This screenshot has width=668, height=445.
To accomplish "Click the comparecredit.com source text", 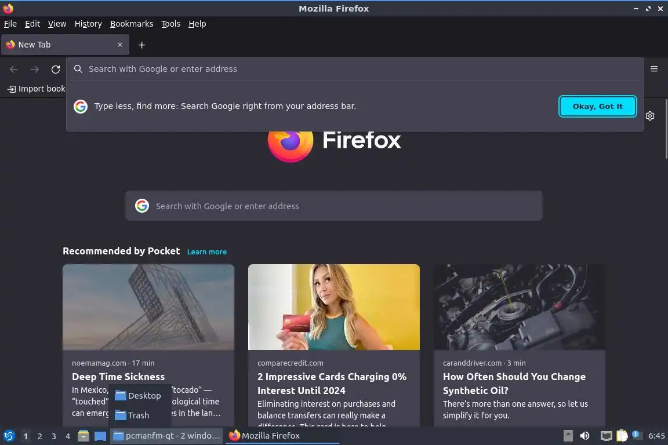I will pos(290,363).
